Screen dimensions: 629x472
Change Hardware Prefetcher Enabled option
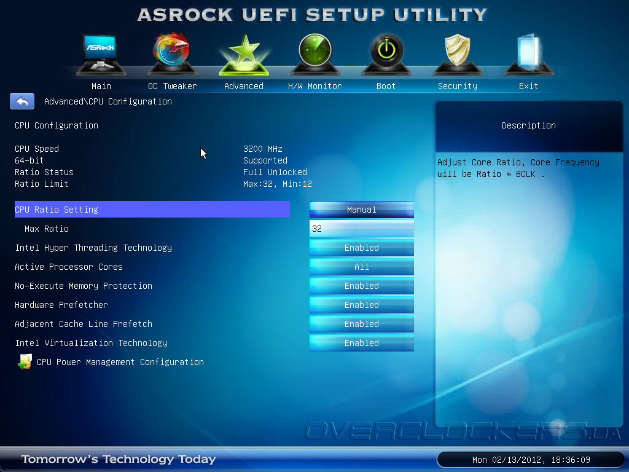pyautogui.click(x=361, y=305)
